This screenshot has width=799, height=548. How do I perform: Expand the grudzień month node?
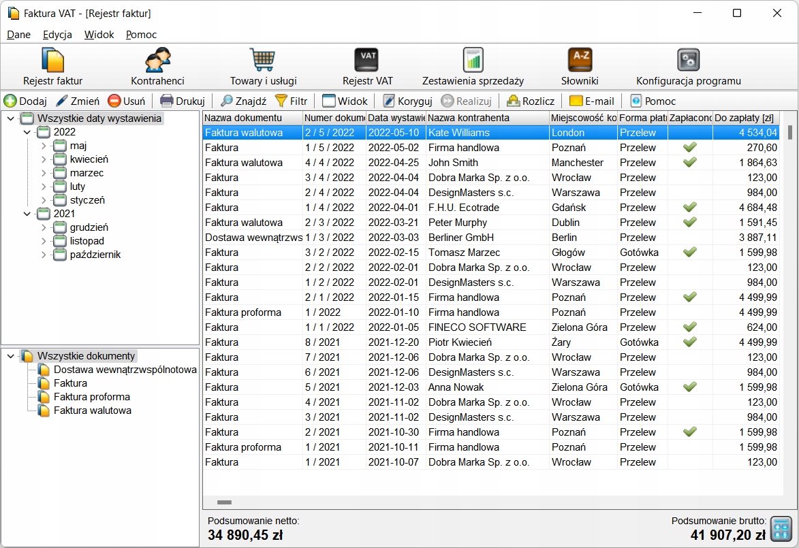44,227
